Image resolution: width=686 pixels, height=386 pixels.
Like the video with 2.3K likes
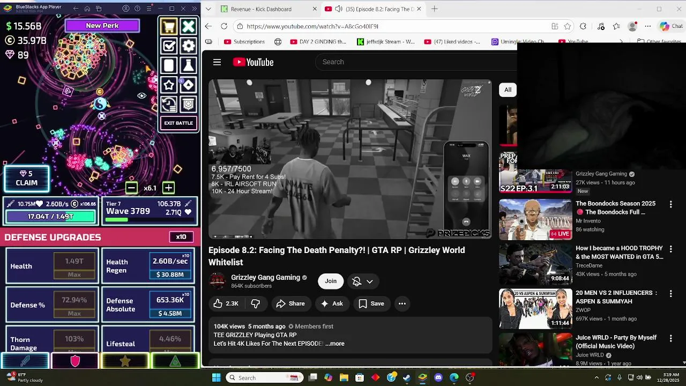click(x=226, y=304)
